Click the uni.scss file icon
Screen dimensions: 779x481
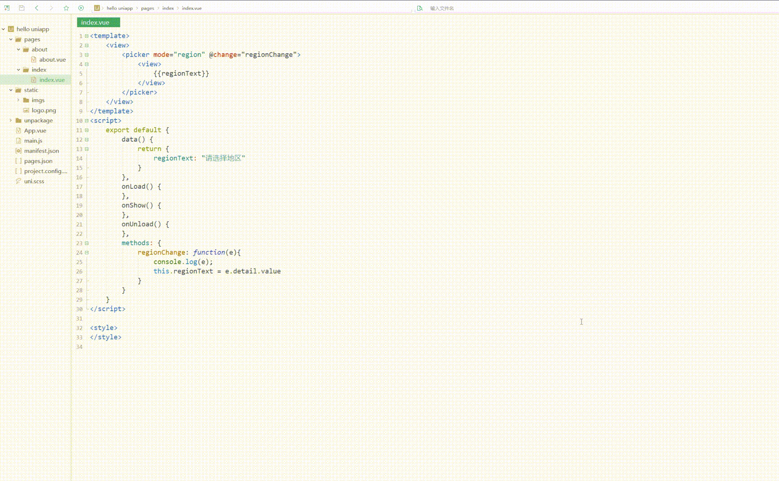[x=18, y=181]
